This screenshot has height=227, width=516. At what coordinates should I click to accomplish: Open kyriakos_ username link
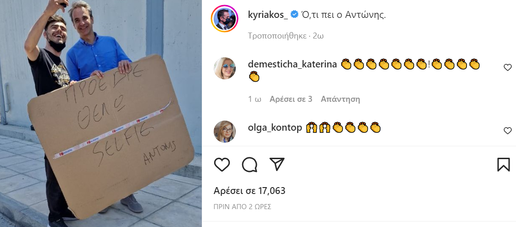pyautogui.click(x=268, y=15)
